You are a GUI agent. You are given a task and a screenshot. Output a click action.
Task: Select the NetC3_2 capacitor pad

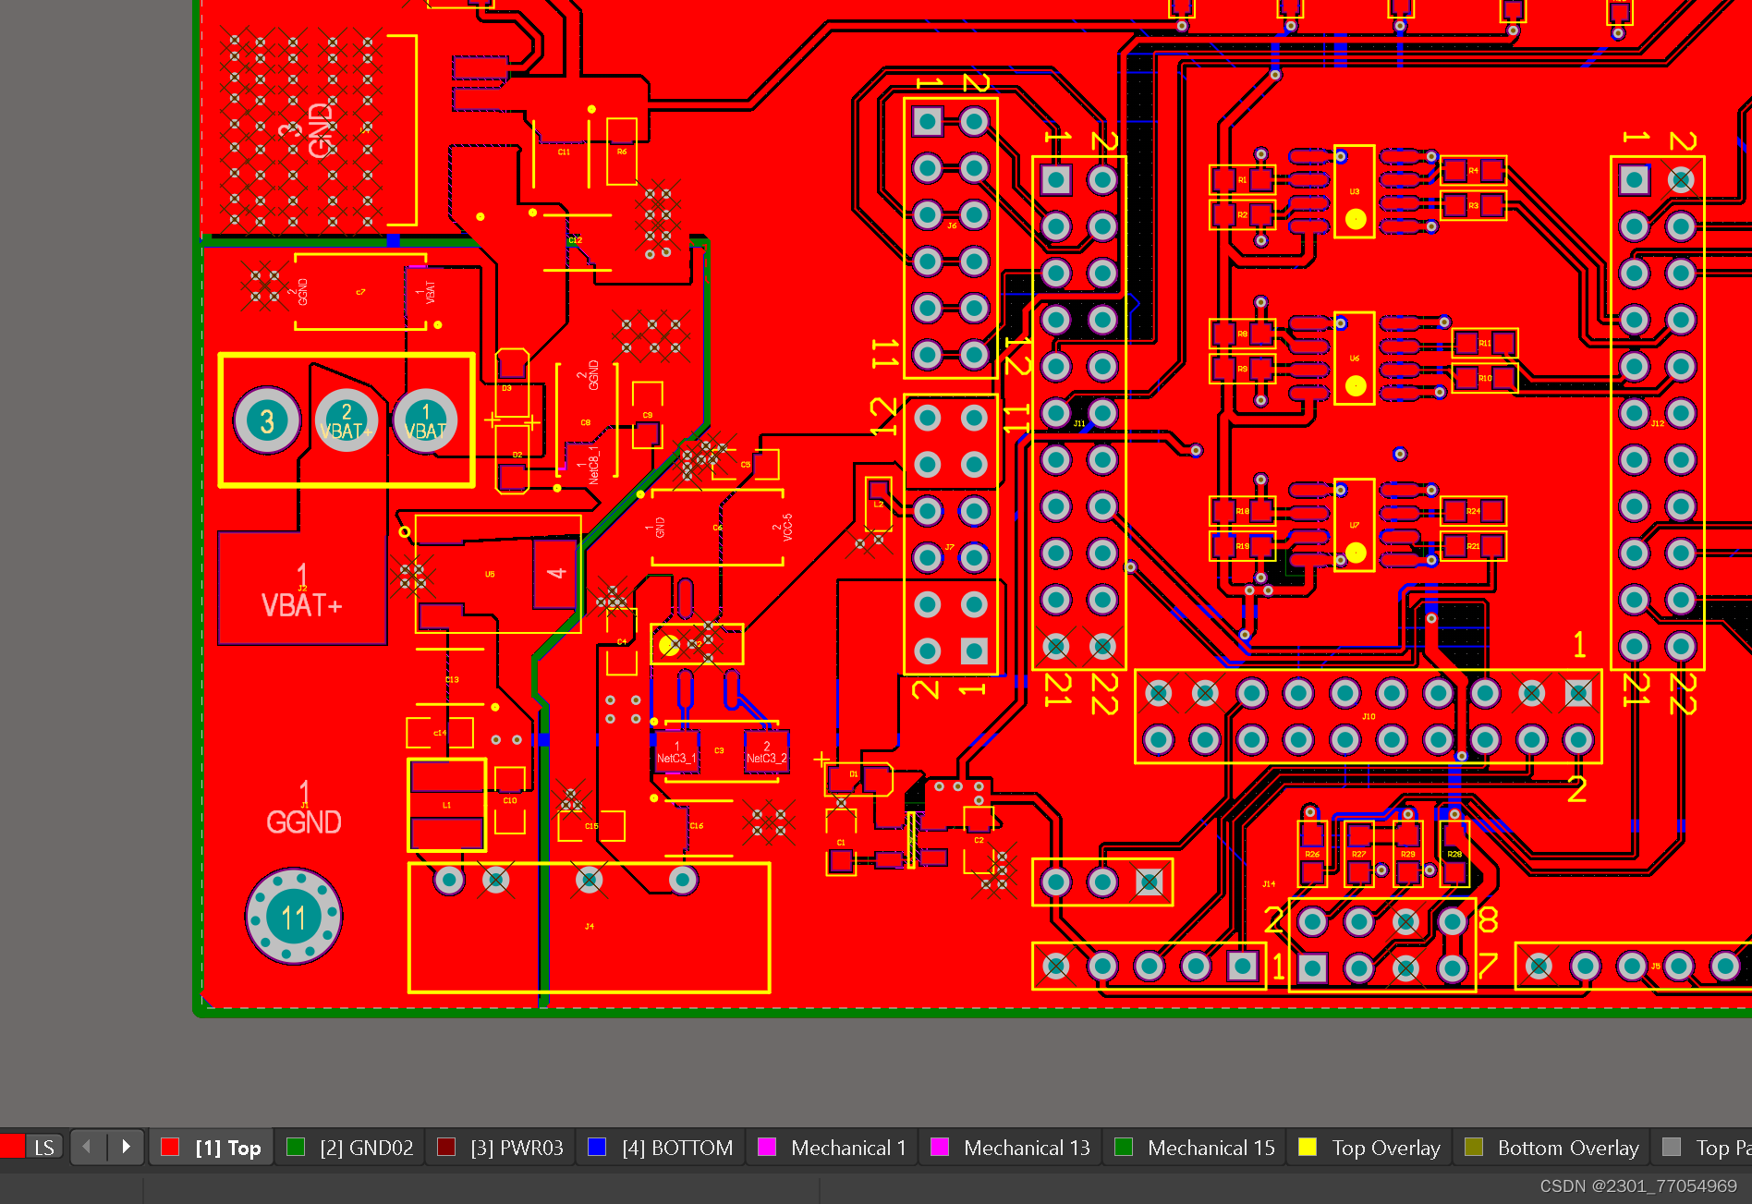(767, 752)
